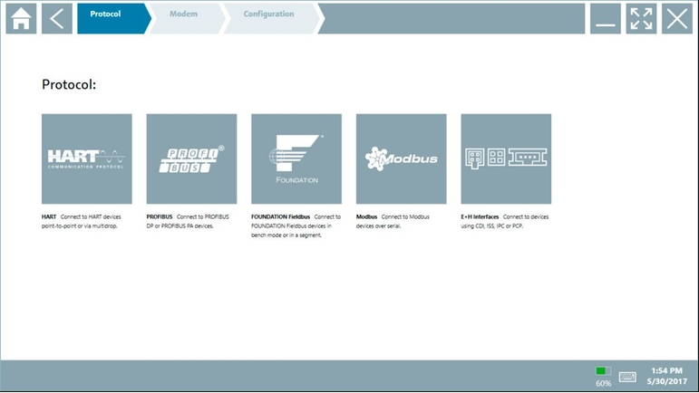This screenshot has height=393, width=699.
Task: Select the Modbus protocol tile
Action: (402, 158)
